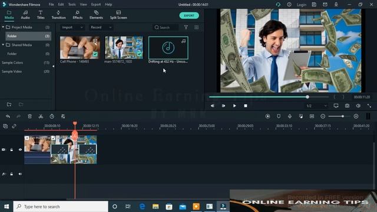
Task: Click the redo arrow in timeline toolbar
Action: coord(18,117)
